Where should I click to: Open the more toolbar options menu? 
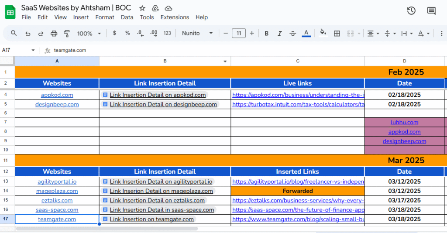(x=441, y=34)
